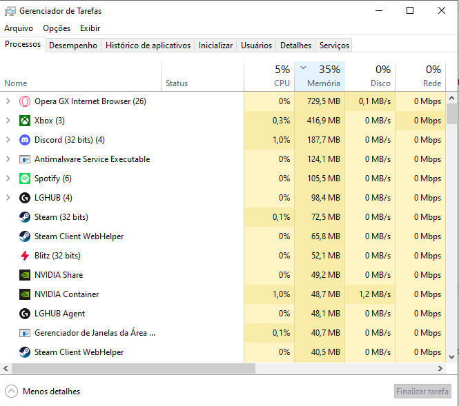Click the 416,9 MB memory value
459x406 pixels.
click(x=324, y=121)
